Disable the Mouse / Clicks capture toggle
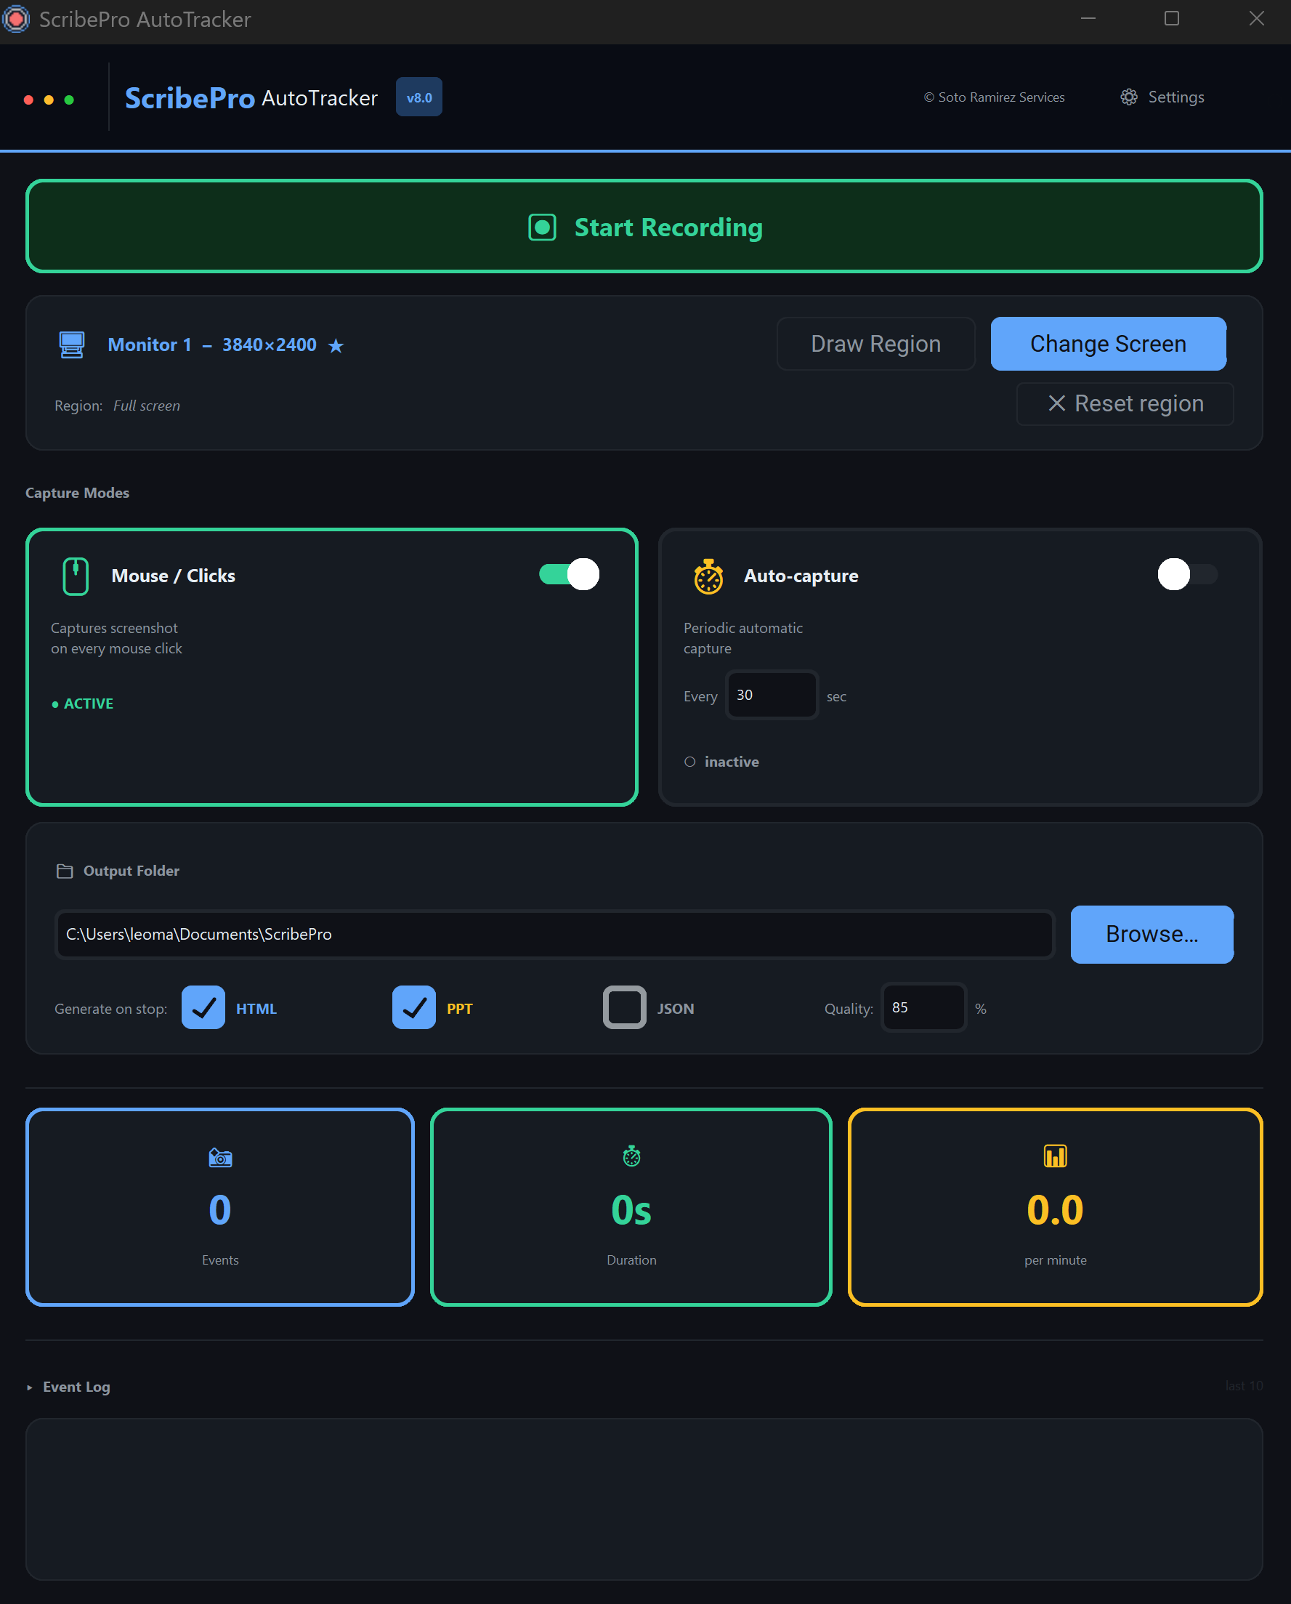 570,574
